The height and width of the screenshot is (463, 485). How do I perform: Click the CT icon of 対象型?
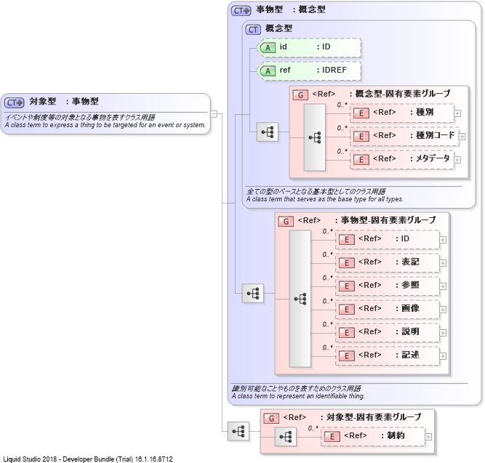[x=15, y=102]
